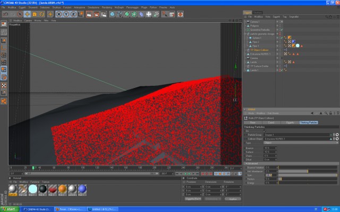Activate the Scale tool
The image size is (340, 212).
coord(35,14)
